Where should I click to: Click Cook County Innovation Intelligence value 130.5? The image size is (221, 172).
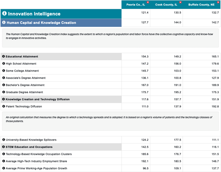point(178,12)
